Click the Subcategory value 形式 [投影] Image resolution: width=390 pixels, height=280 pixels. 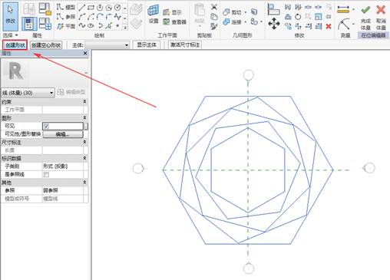(55, 166)
